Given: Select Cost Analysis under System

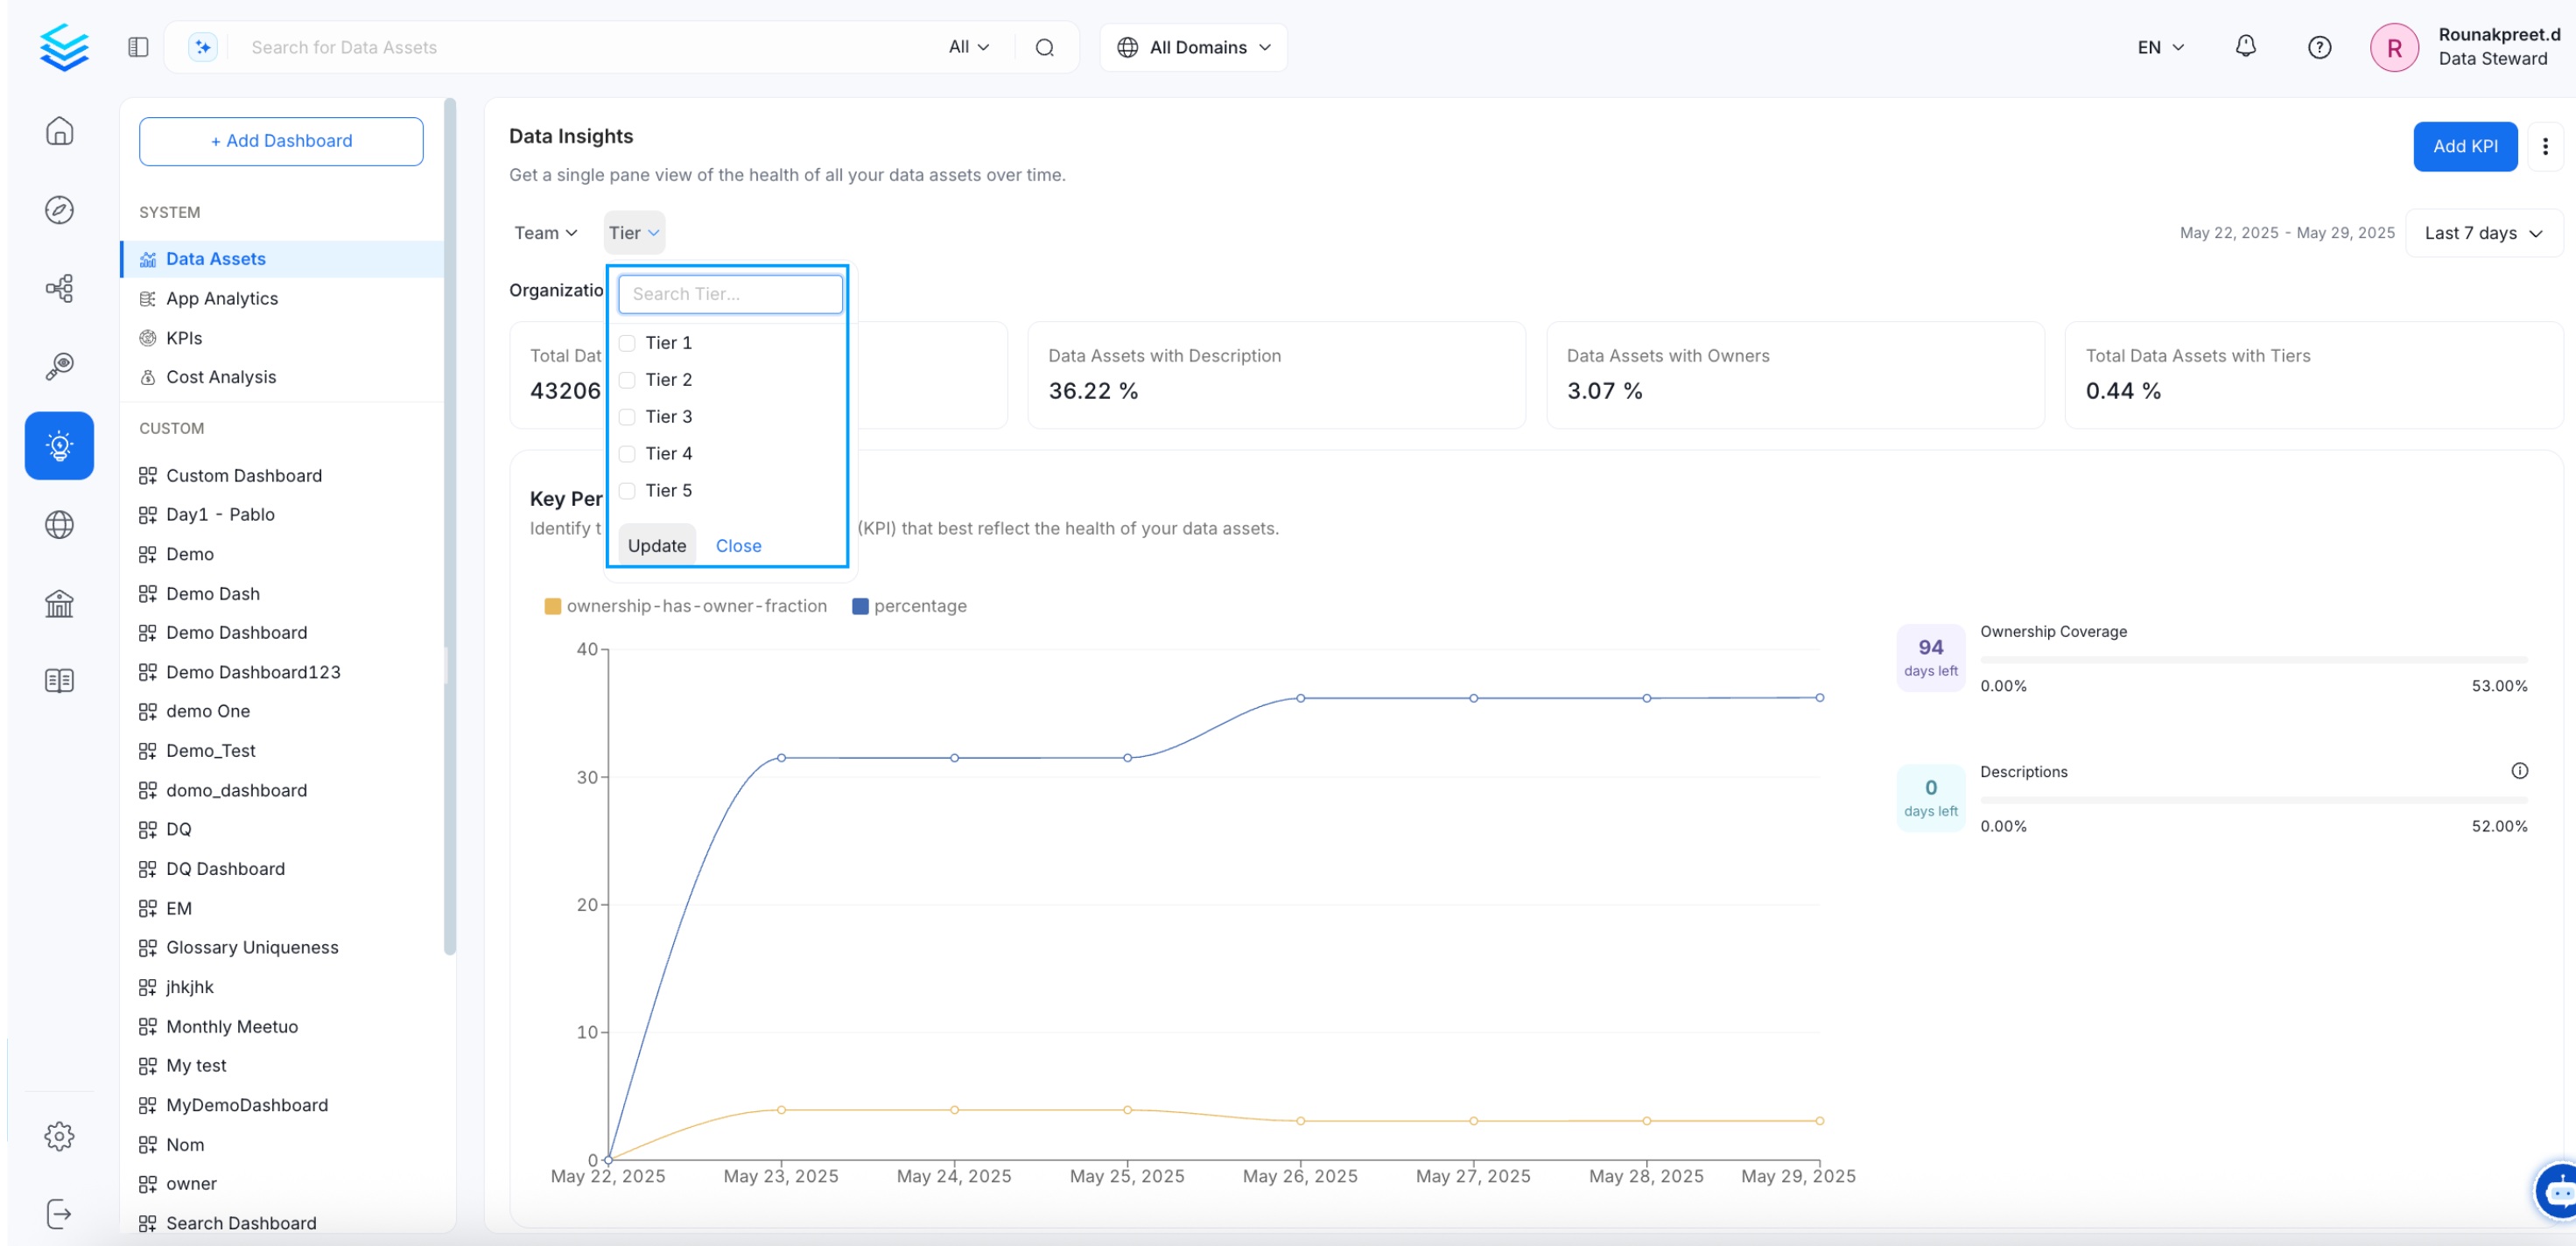Looking at the screenshot, I should (221, 377).
